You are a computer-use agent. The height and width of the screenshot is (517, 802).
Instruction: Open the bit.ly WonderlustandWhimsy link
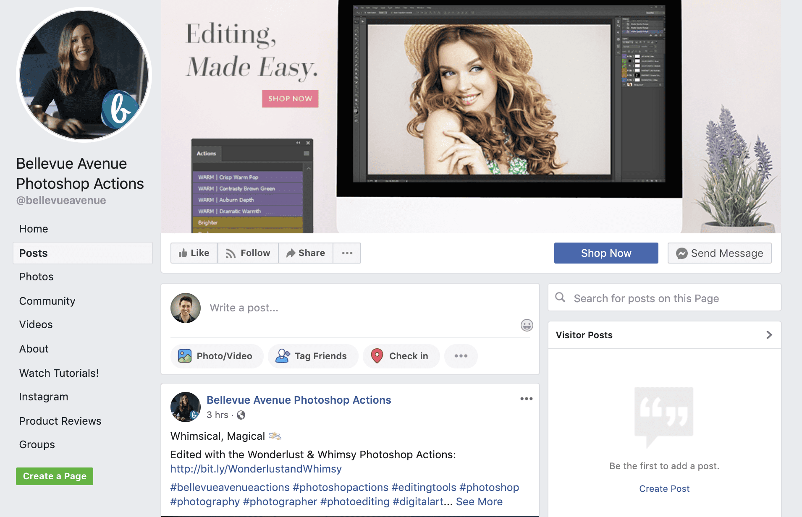(256, 469)
